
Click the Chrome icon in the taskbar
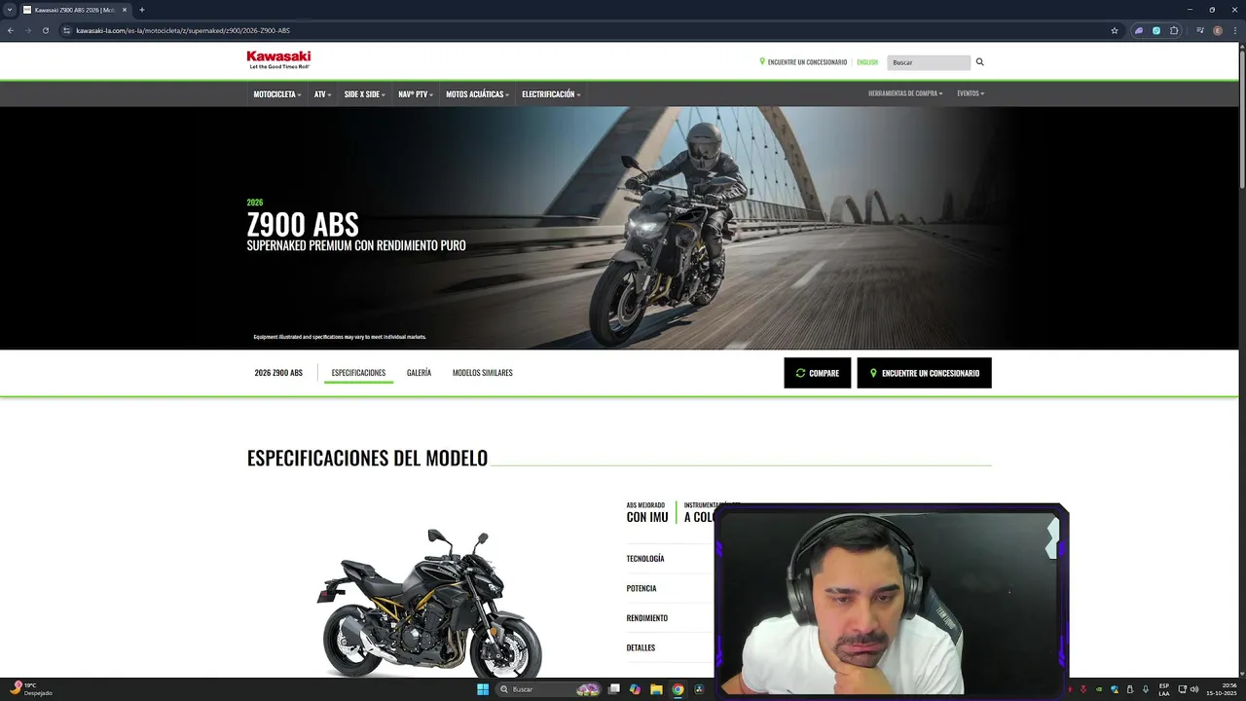pos(678,689)
